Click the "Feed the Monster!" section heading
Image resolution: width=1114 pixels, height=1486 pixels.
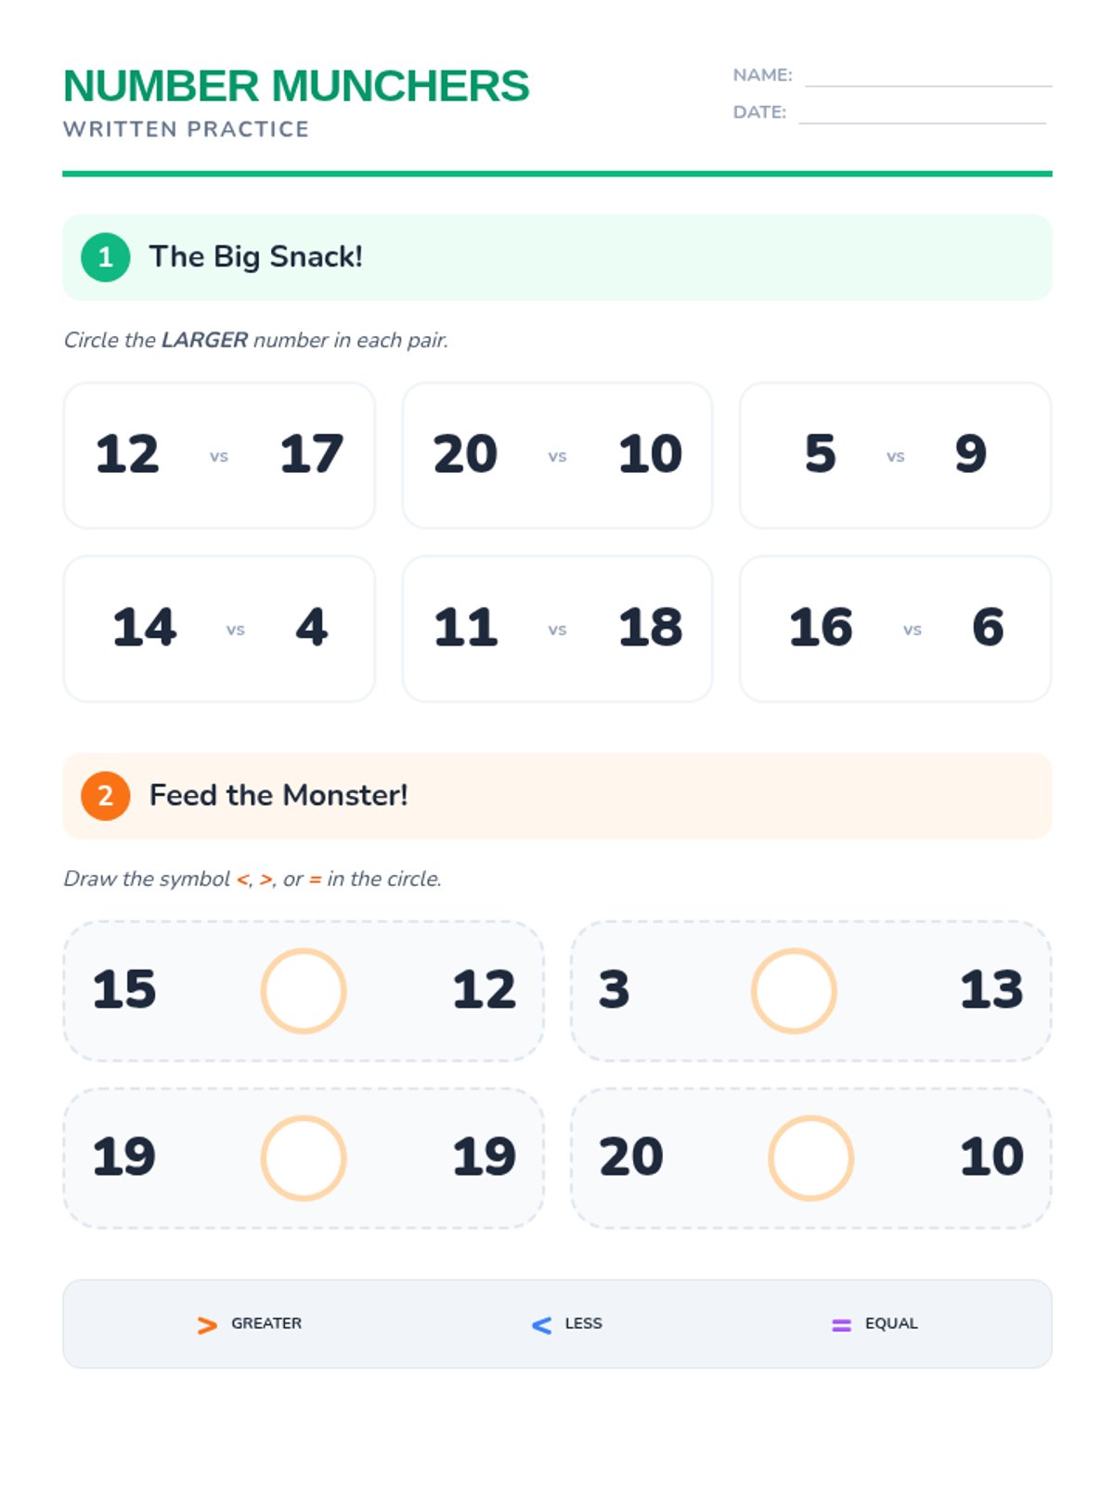pos(278,796)
